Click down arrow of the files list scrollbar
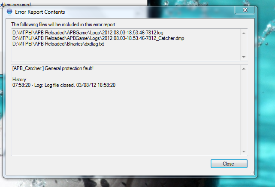This screenshot has width=275, height=187. pos(244,57)
